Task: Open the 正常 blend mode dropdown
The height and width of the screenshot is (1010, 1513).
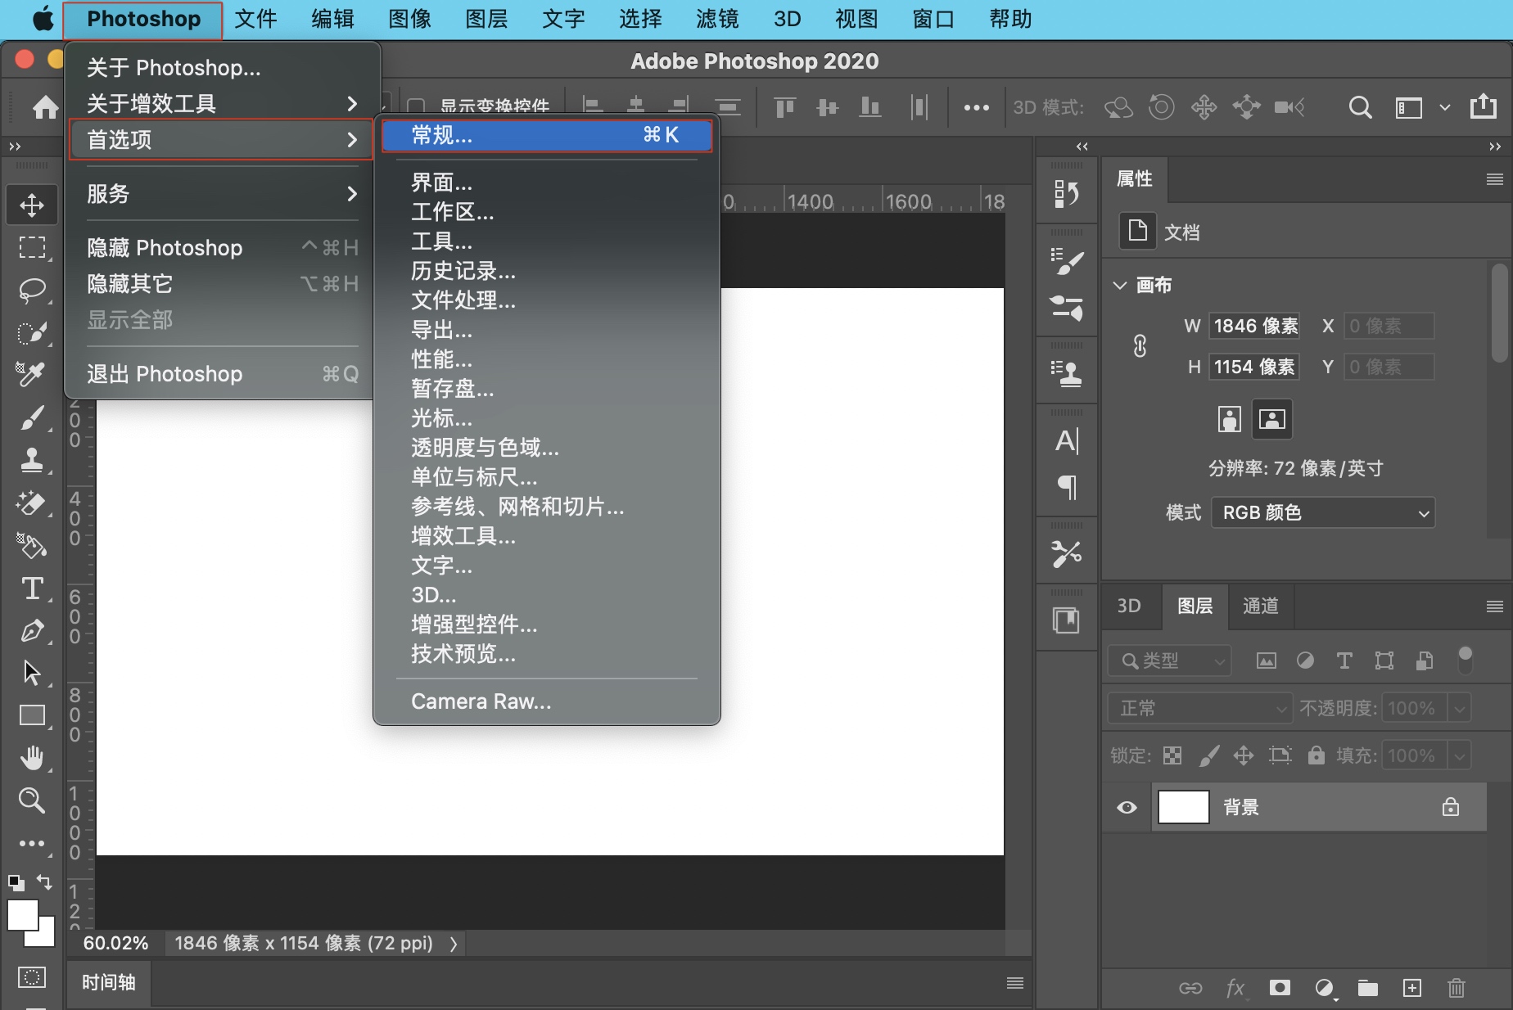Action: pos(1199,708)
